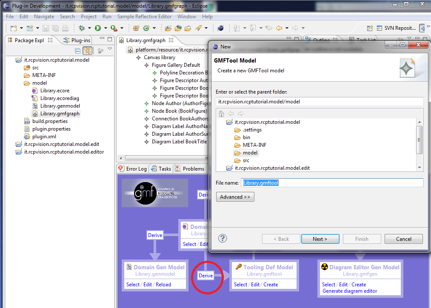431x308 pixels.
Task: Select the model folder in New dialog tree
Action: pos(246,153)
